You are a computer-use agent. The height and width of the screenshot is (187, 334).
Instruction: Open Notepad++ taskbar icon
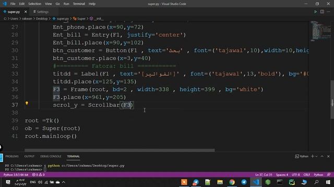(208, 182)
